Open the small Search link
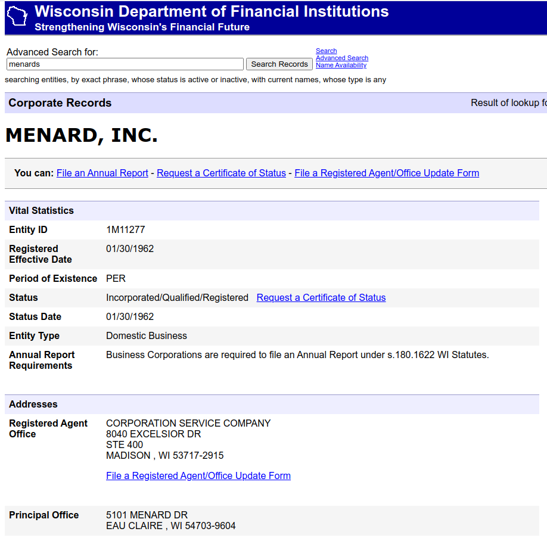Screen dimensions: 547x544 (326, 51)
